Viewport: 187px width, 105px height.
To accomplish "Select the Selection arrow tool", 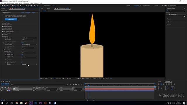I will coord(2,6).
